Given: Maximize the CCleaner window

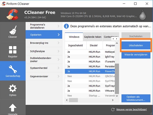Looking at the screenshot, I should tap(135, 4).
